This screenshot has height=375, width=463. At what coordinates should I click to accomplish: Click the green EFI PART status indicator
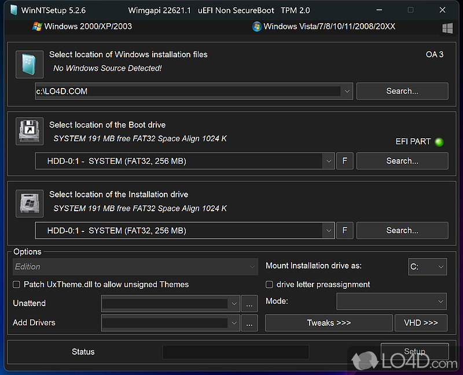(x=439, y=142)
